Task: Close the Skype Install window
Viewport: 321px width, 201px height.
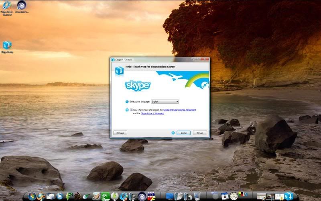Action: point(205,59)
